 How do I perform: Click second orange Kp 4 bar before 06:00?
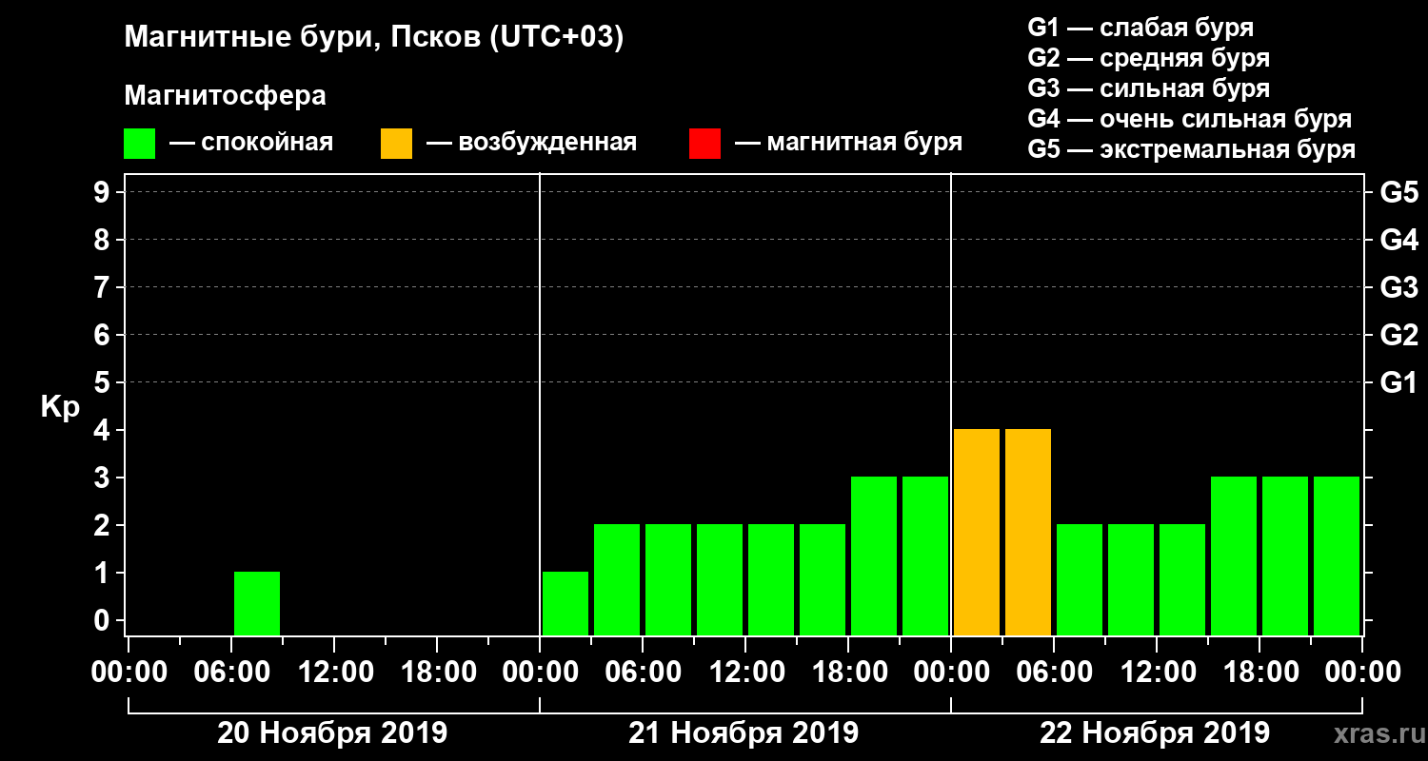click(1028, 532)
